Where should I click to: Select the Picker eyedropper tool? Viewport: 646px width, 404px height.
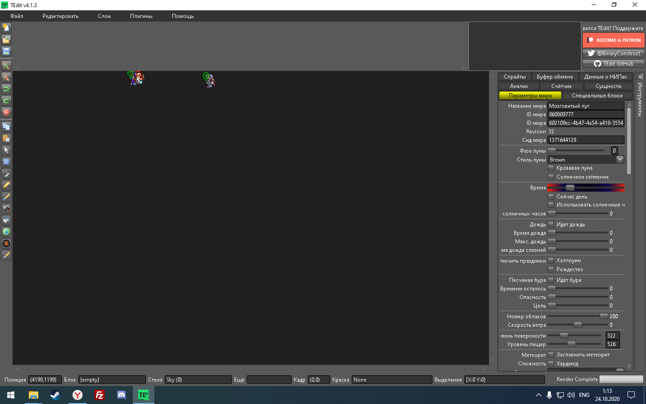[6, 173]
